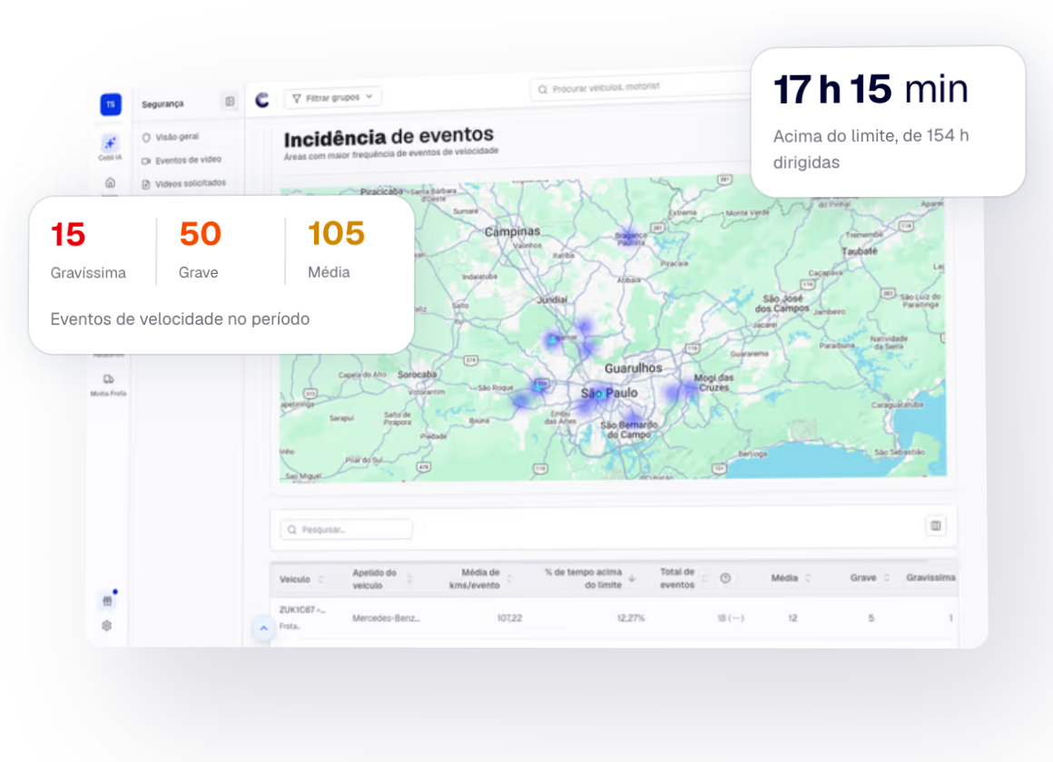Viewport: 1053px width, 762px height.
Task: Sort by Média de kms/evento column
Action: point(510,579)
